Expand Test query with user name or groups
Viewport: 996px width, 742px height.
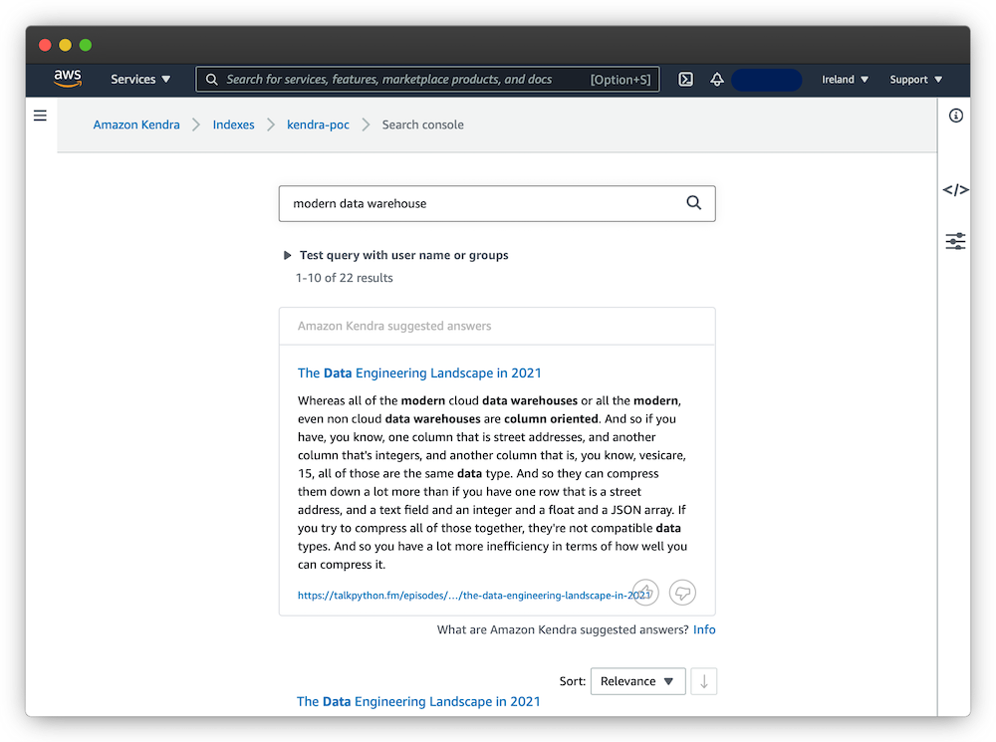coord(395,255)
